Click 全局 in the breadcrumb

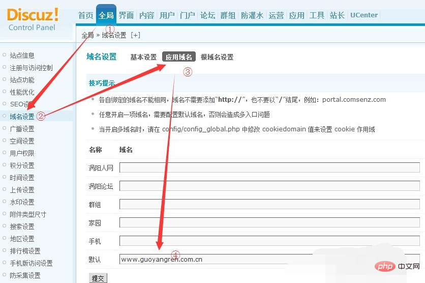click(87, 35)
